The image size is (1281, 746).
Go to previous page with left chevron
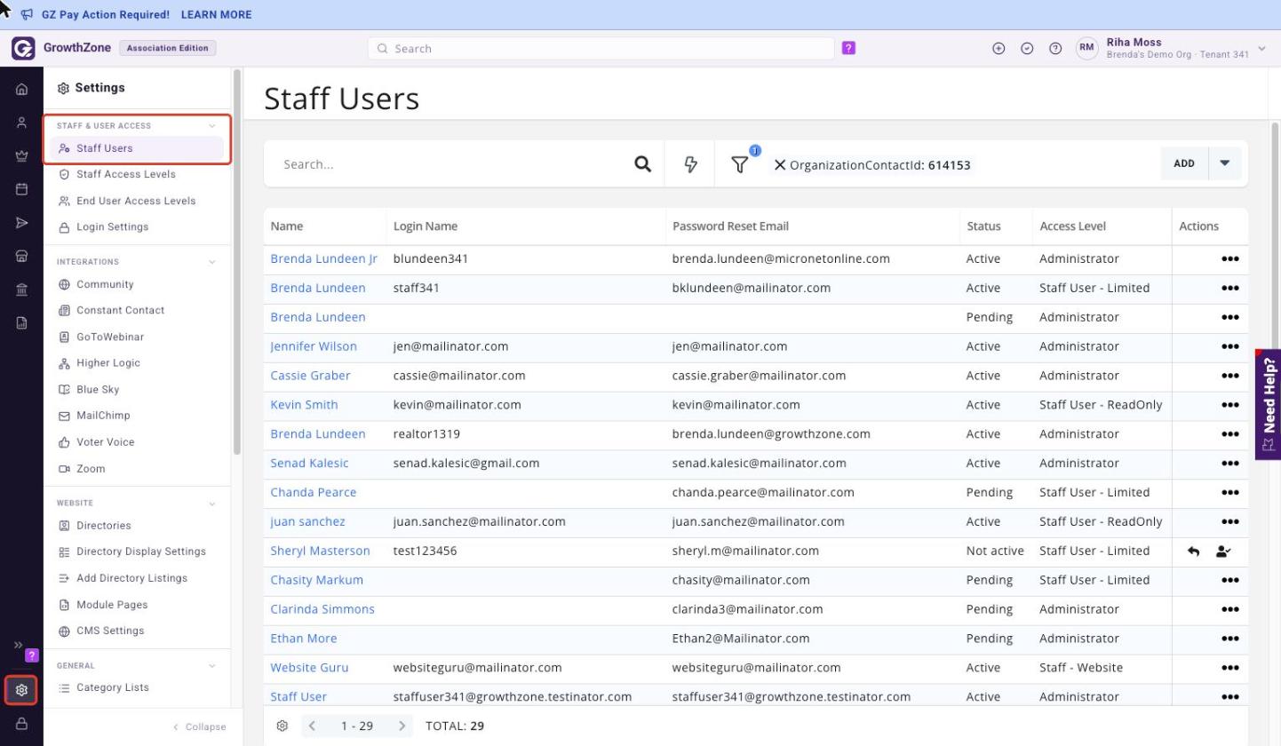tap(312, 726)
